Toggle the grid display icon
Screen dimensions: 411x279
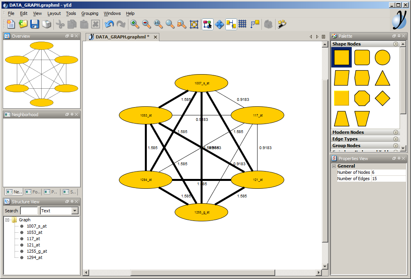(243, 24)
